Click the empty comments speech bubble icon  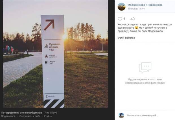click(x=145, y=68)
